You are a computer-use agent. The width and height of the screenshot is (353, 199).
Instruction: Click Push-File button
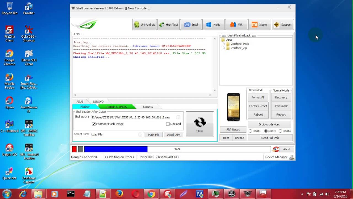(x=154, y=135)
